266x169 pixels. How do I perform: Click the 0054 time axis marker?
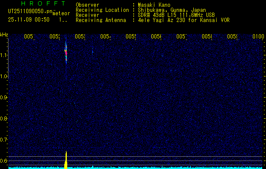click(x=105, y=36)
